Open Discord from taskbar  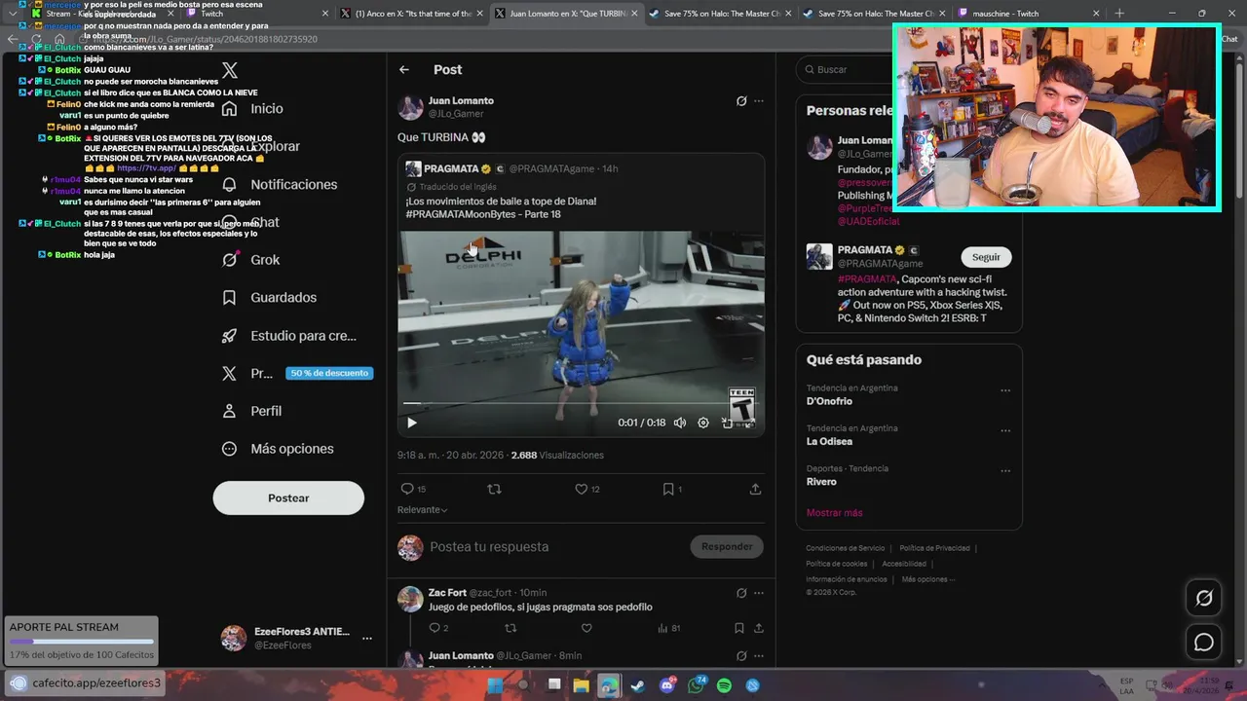[667, 685]
